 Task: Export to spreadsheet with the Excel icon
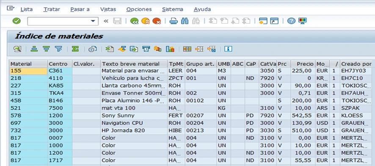click(110, 49)
